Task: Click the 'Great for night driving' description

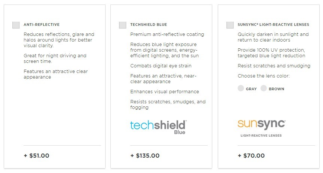Action: tap(55, 58)
